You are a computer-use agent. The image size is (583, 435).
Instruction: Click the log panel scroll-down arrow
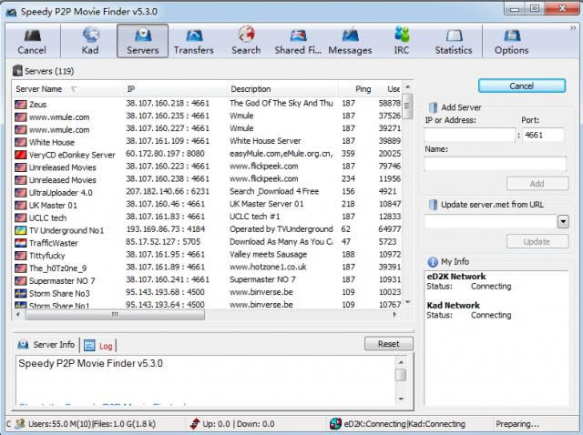401,399
